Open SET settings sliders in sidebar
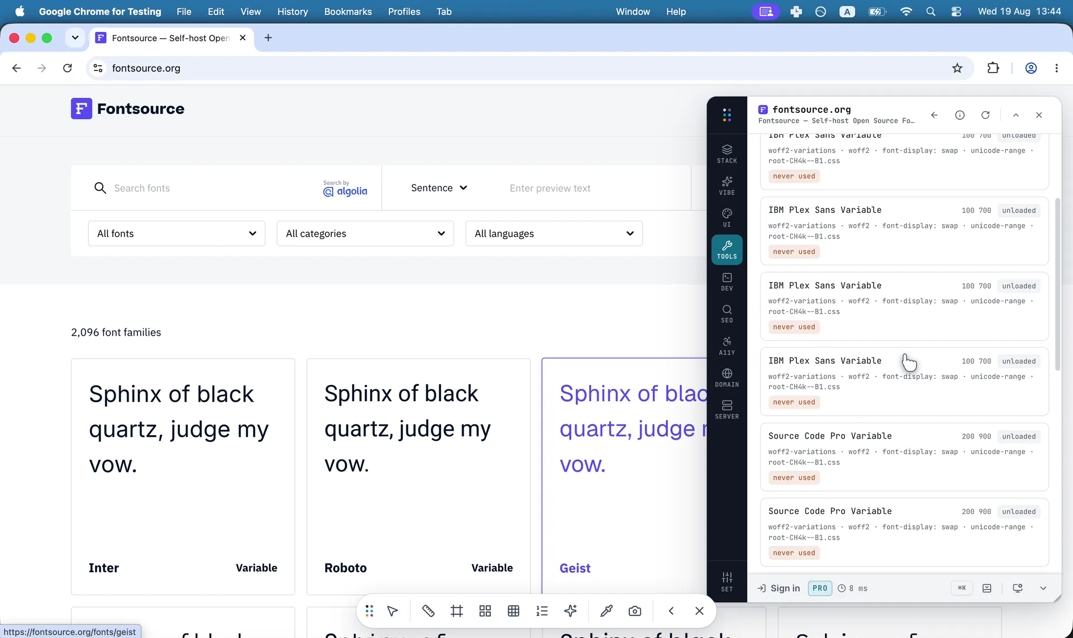 [727, 582]
